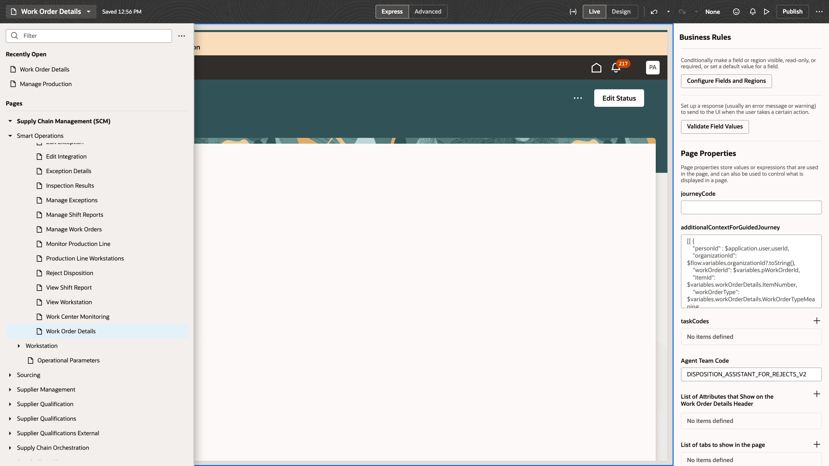Click the redo icon in the toolbar
The height and width of the screenshot is (466, 829).
pyautogui.click(x=682, y=12)
